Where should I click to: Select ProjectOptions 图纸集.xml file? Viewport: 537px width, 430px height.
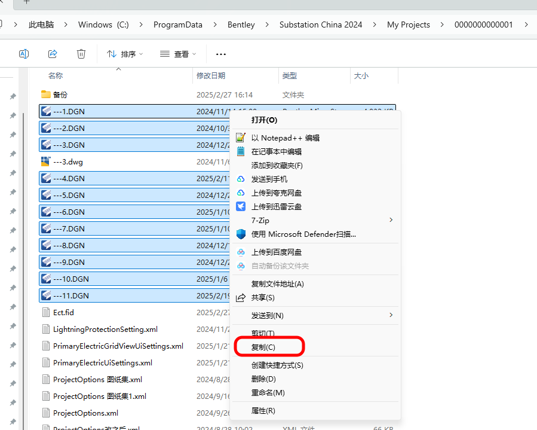(97, 380)
